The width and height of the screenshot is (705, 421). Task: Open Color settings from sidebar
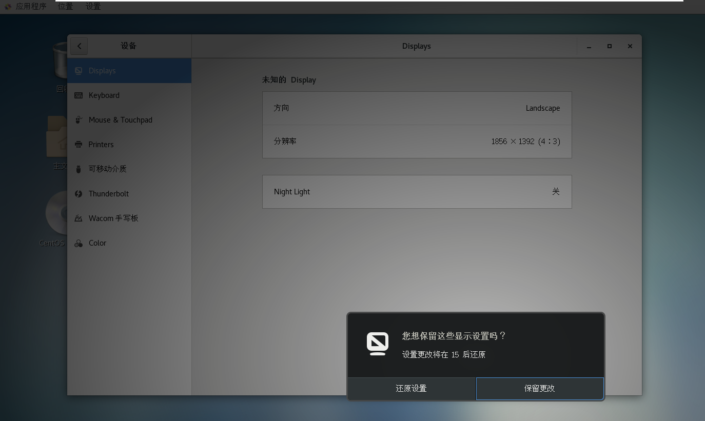coord(97,243)
